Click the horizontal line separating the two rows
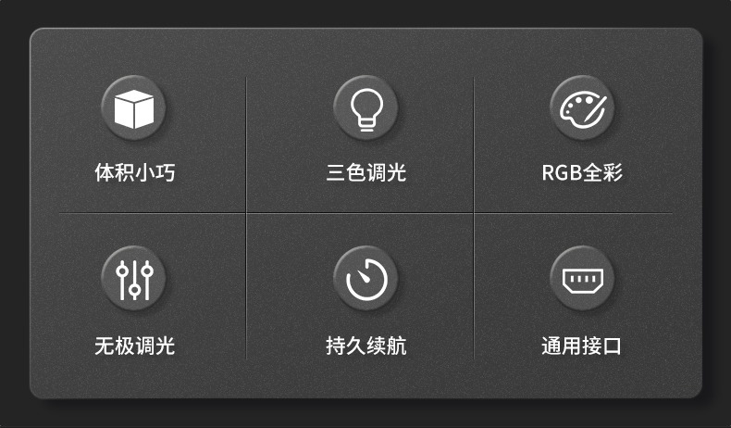Image resolution: width=731 pixels, height=428 pixels. coord(366,213)
